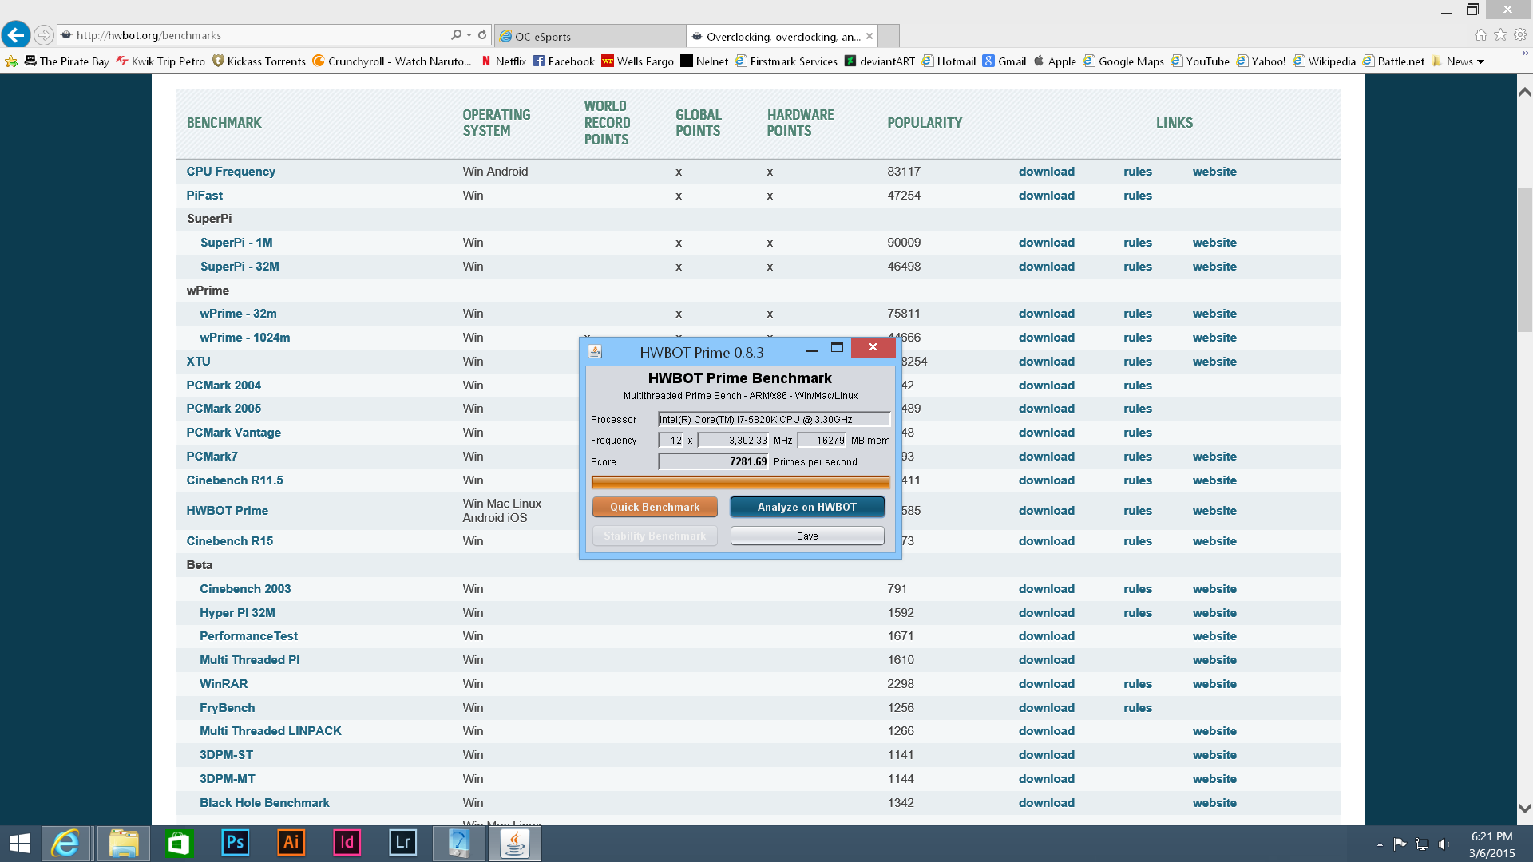Open the deviantART bookmark
The width and height of the screenshot is (1533, 862).
(880, 61)
